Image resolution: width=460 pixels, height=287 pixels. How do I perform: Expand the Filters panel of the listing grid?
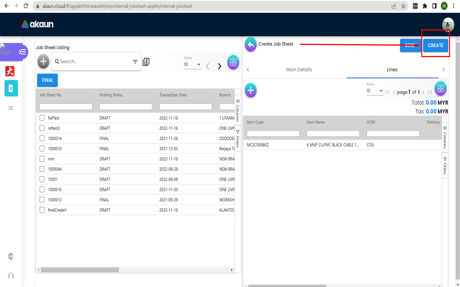(x=238, y=139)
